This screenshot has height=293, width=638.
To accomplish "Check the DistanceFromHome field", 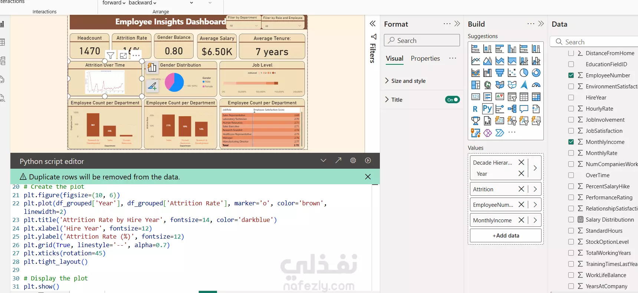I will [571, 53].
